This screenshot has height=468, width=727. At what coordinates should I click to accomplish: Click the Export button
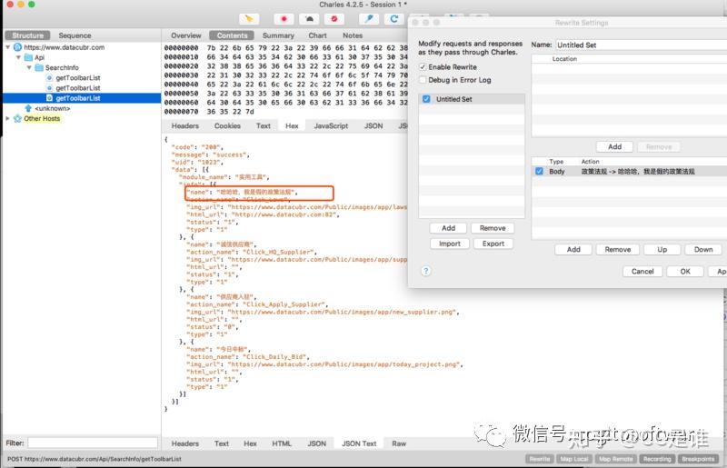point(493,244)
